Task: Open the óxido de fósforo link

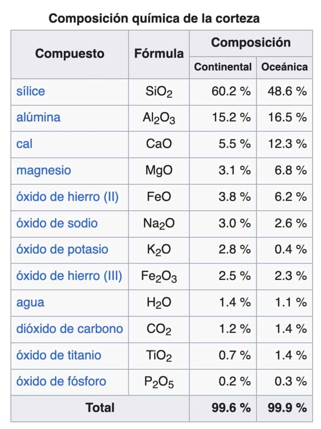Action: (x=61, y=381)
